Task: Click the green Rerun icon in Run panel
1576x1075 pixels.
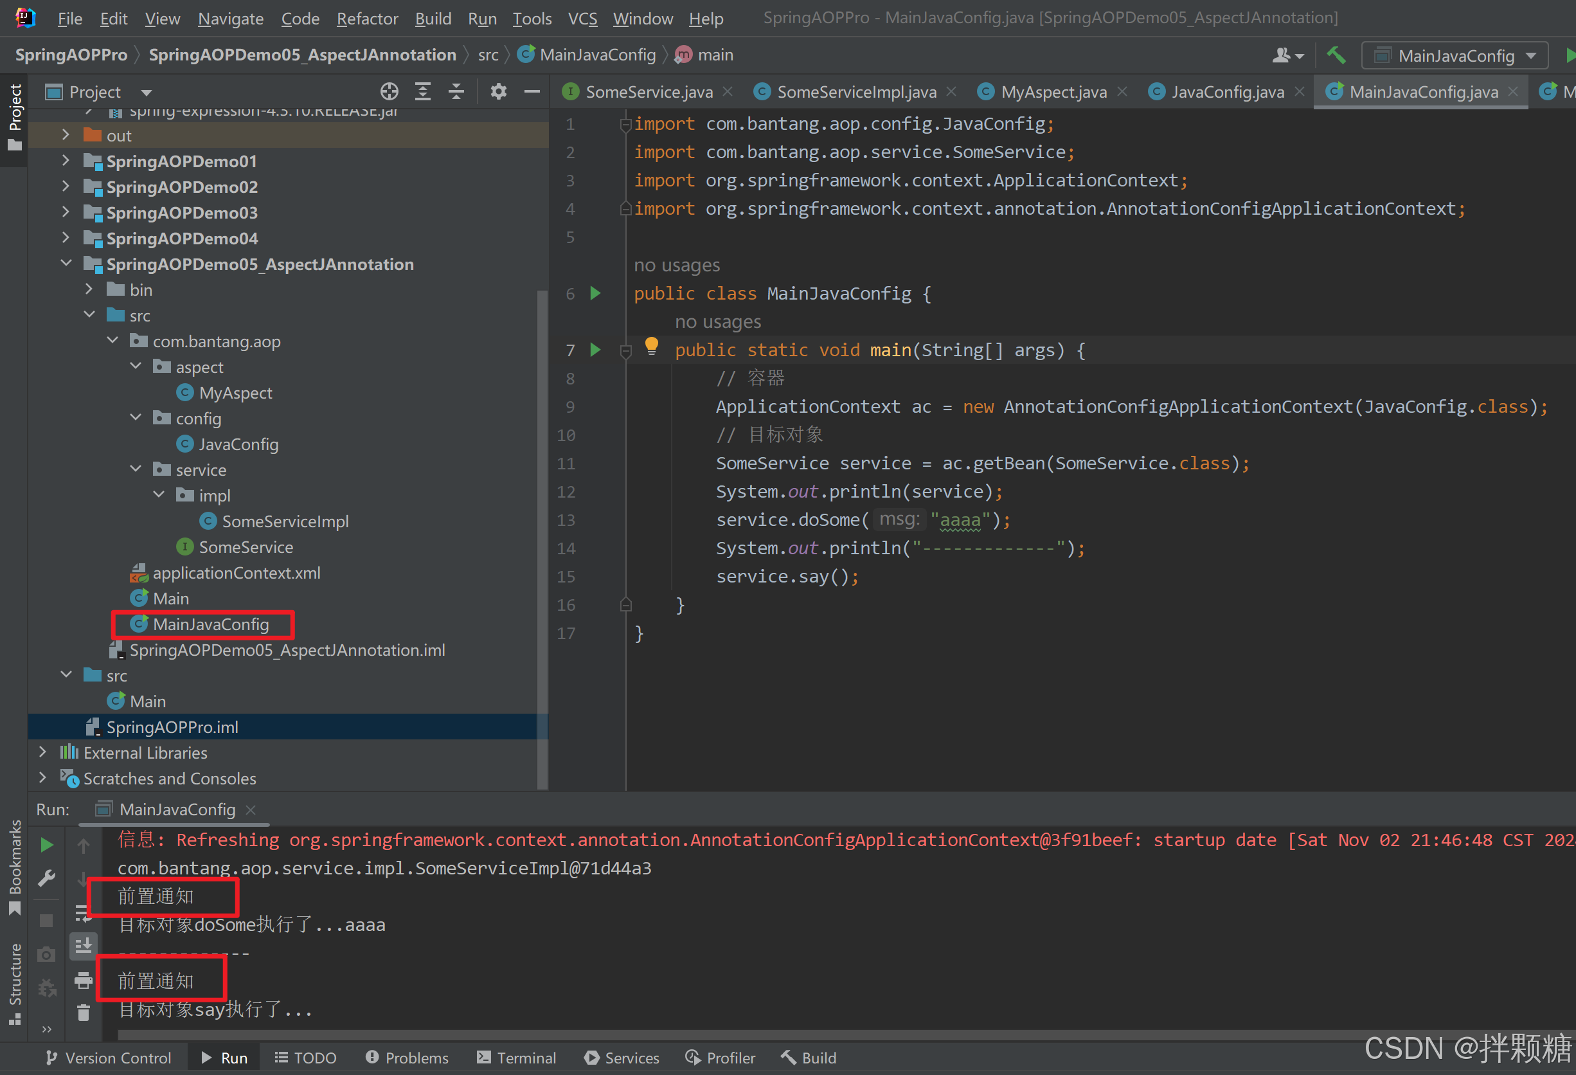Action: [x=47, y=844]
